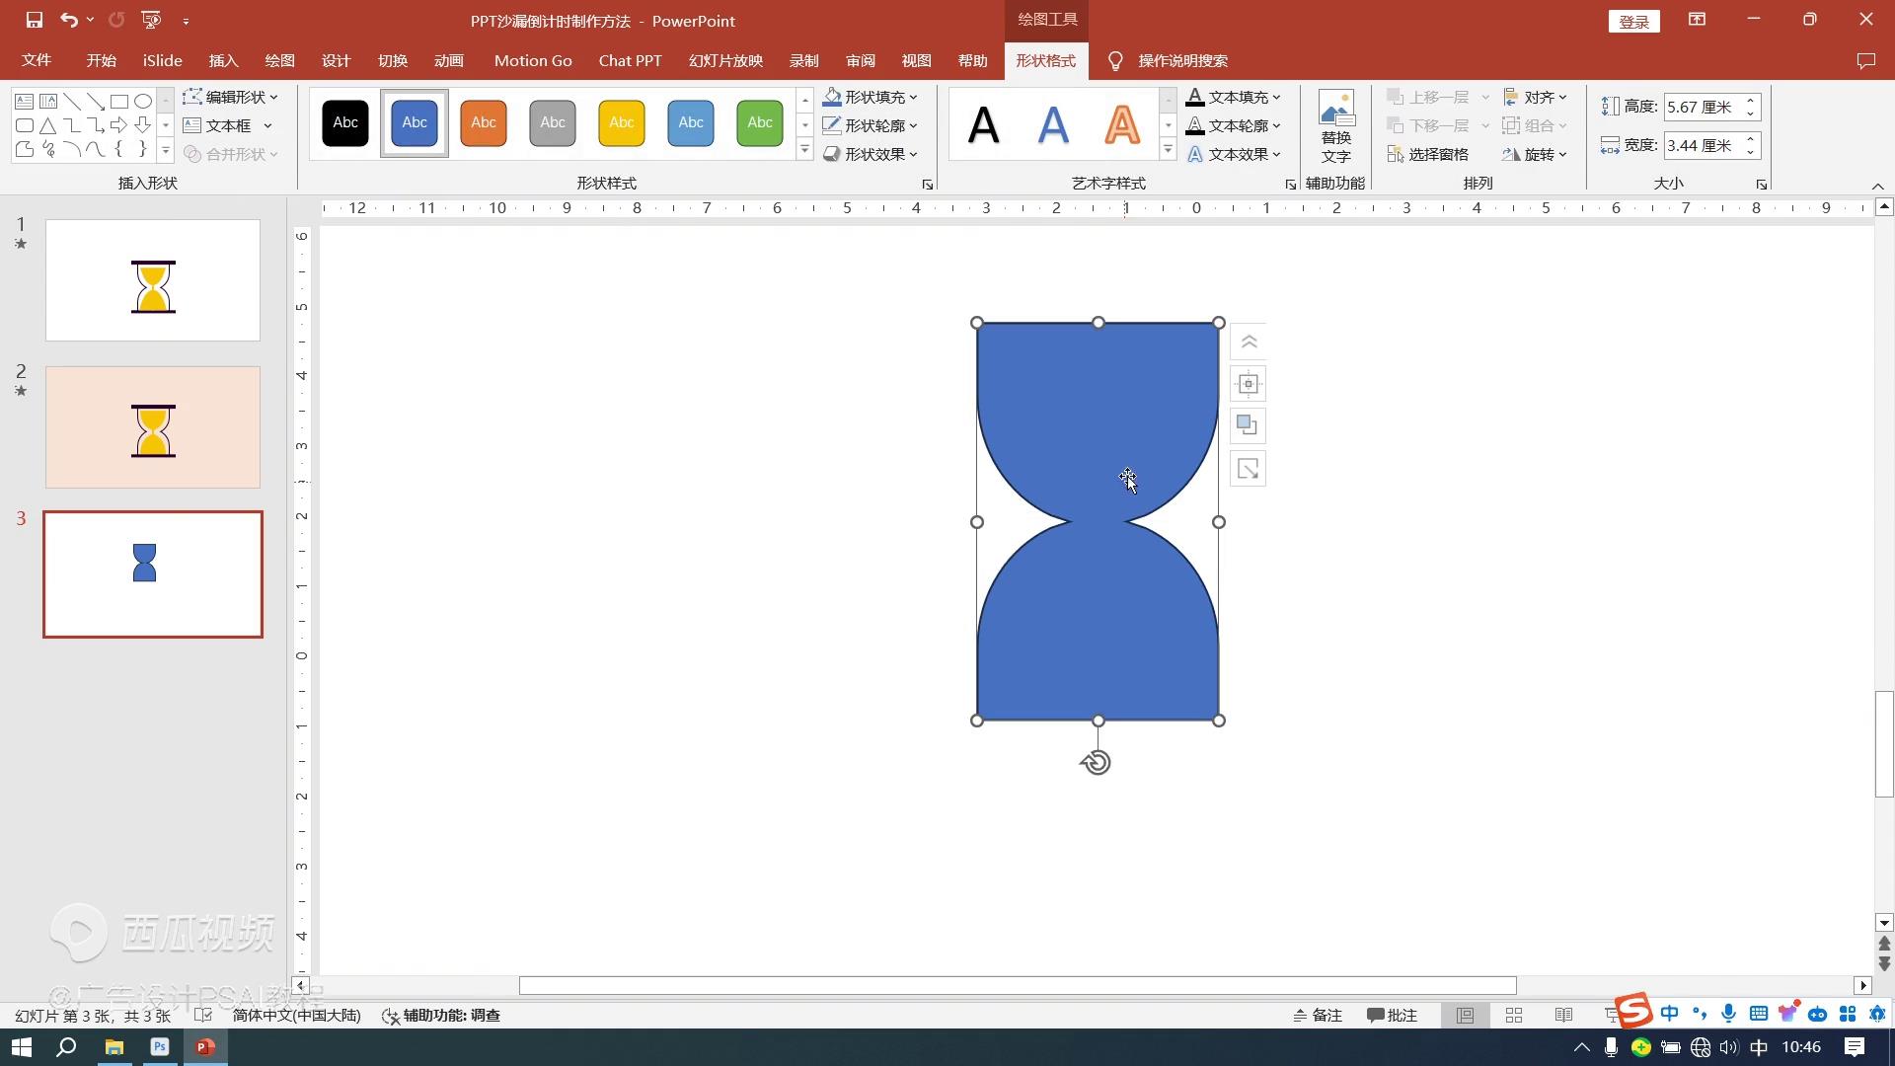Screen dimensions: 1895x1066
Task: Open the Text Outline (文本轮廓) dropdown
Action: [x=1234, y=125]
